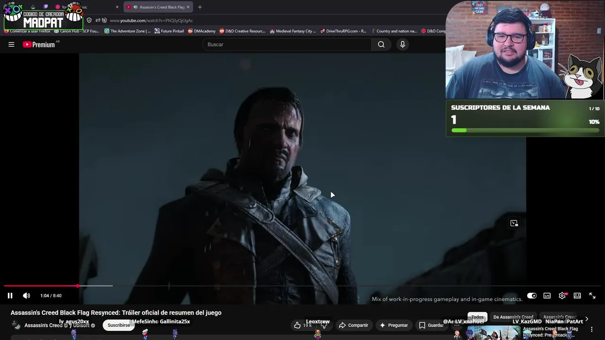The width and height of the screenshot is (605, 340).
Task: Click the search magnifier button
Action: point(381,44)
